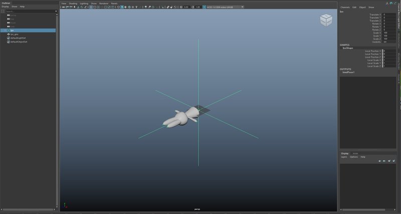This screenshot has height=214, width=401.
Task: Open the Shading menu in the viewport panel
Action: [73, 3]
